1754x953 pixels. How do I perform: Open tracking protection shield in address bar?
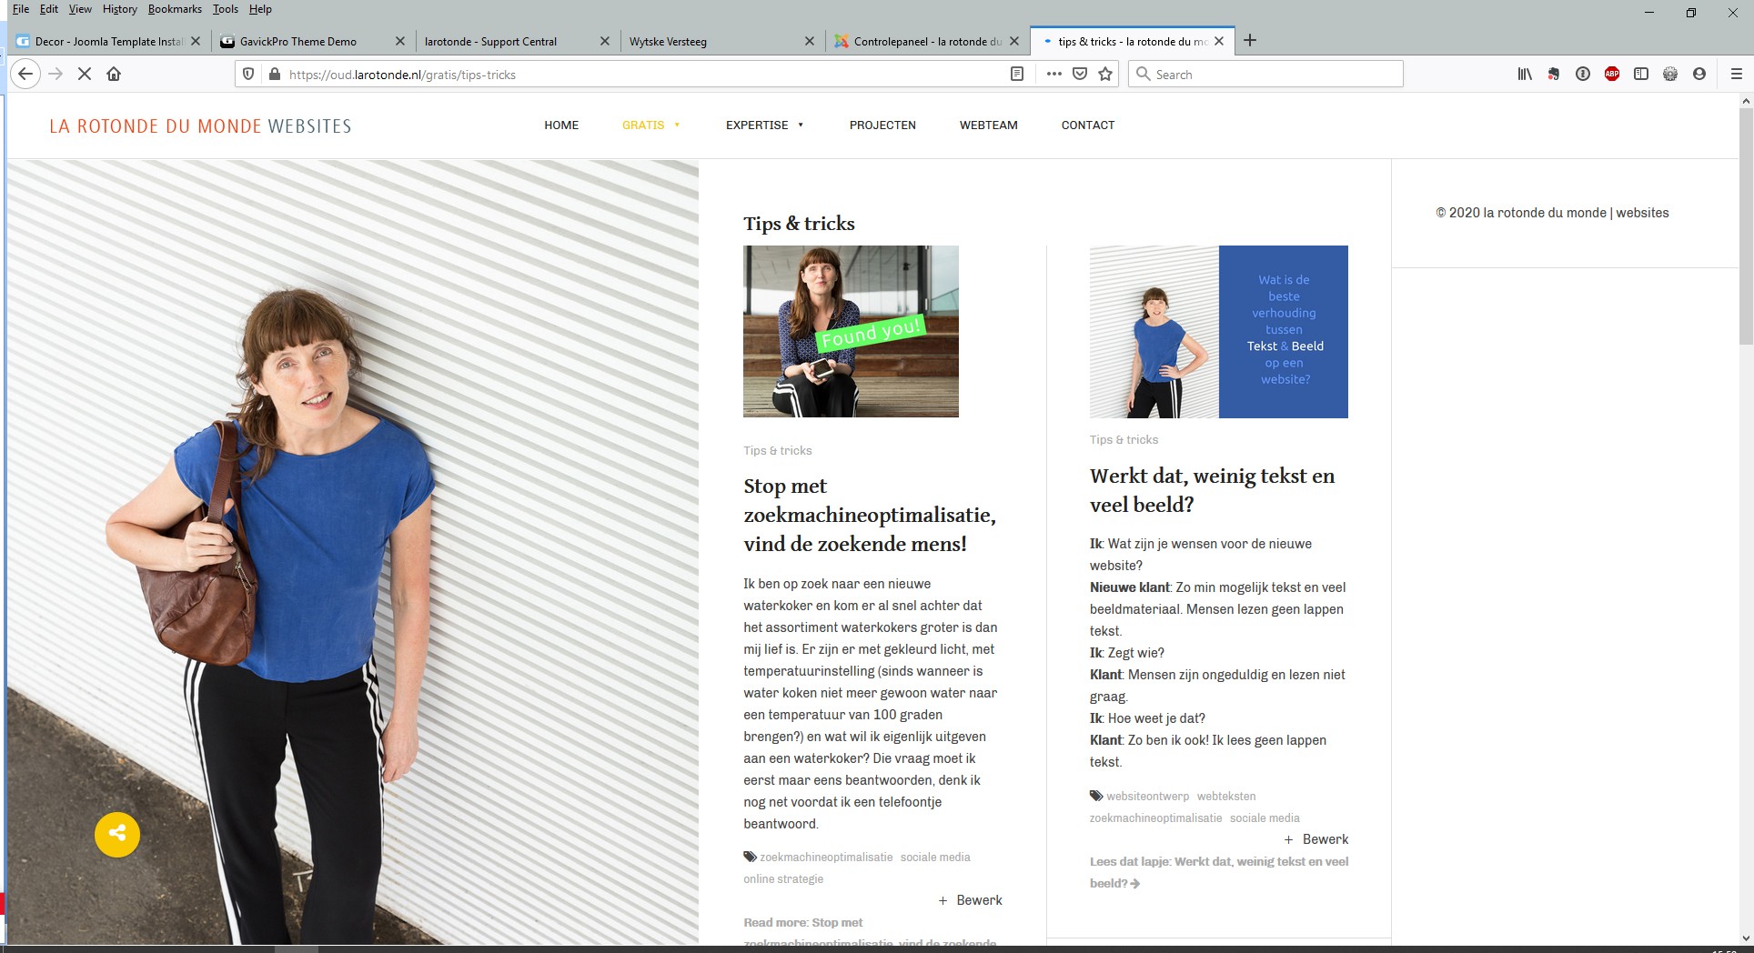click(249, 75)
